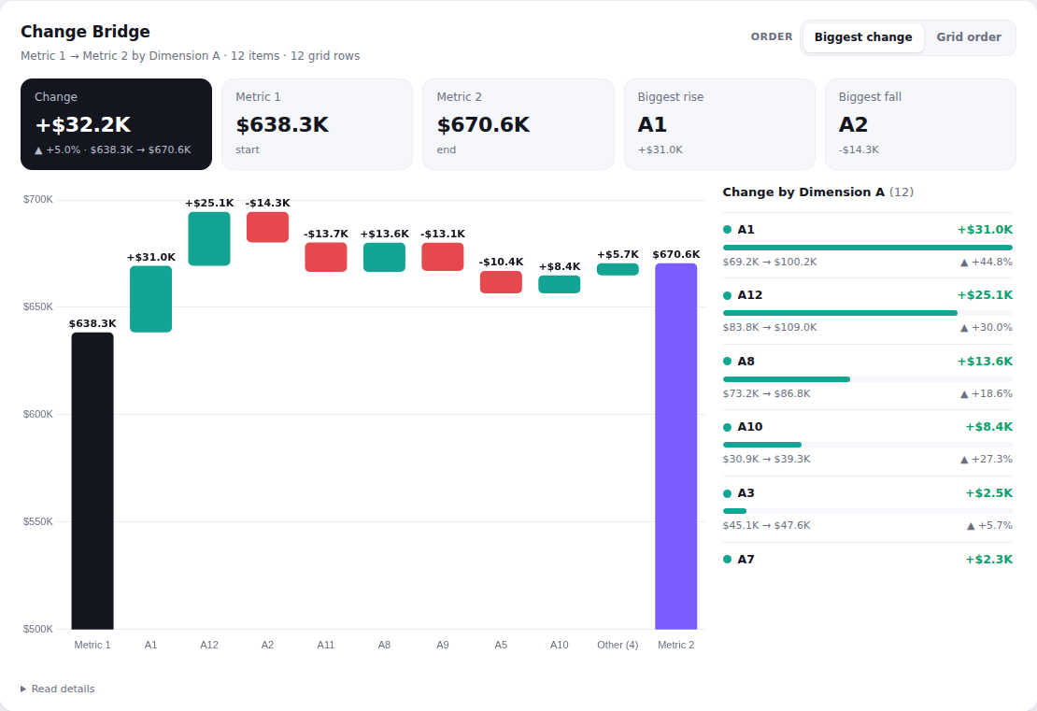Click the A10 green progress bar
The height and width of the screenshot is (711, 1037).
pos(762,445)
